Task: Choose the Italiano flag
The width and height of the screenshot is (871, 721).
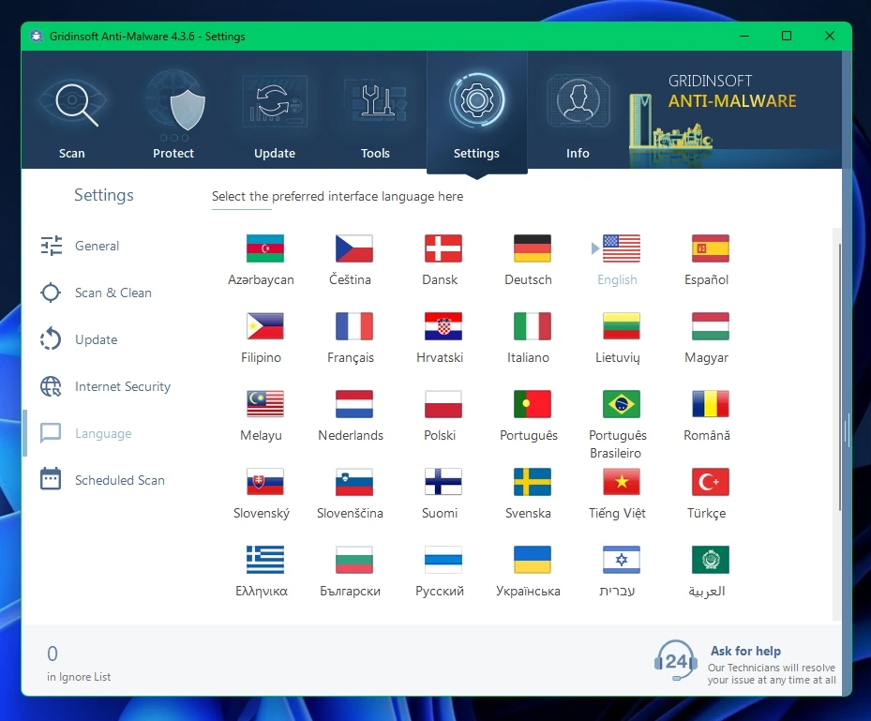Action: pos(533,326)
